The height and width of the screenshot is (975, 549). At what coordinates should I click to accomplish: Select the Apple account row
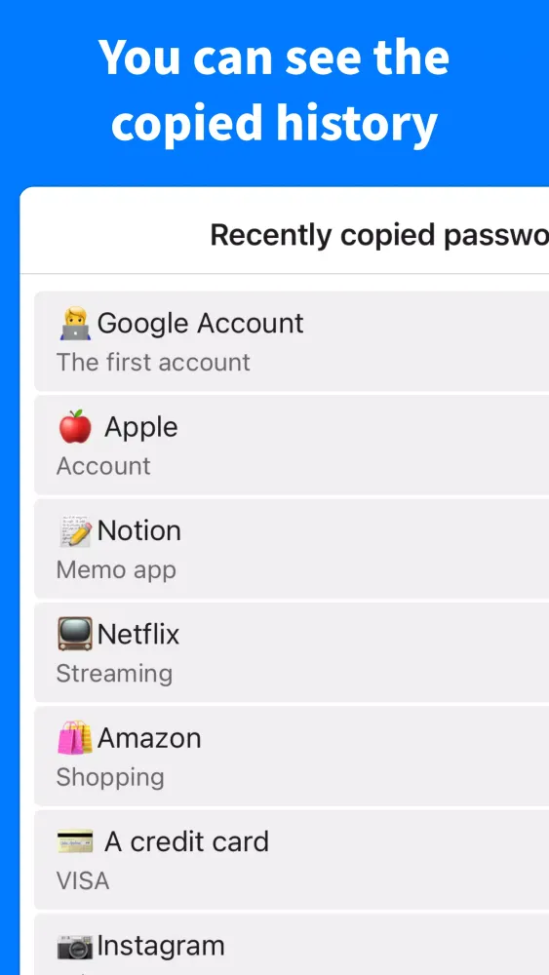tap(292, 446)
